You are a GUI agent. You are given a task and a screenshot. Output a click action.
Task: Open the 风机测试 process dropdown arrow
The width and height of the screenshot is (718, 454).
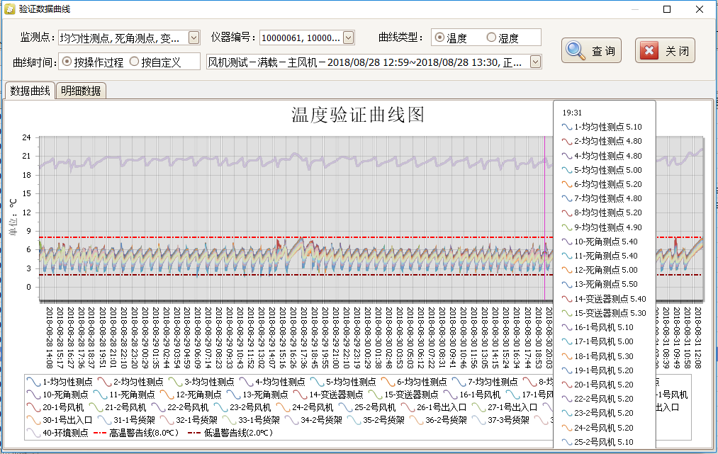coord(535,62)
